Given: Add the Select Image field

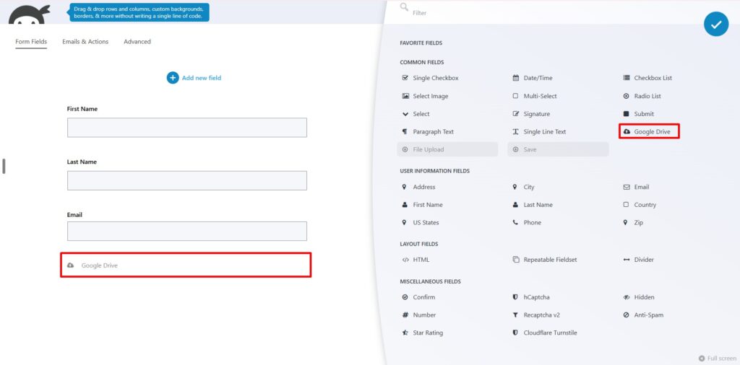Looking at the screenshot, I should click(x=425, y=96).
